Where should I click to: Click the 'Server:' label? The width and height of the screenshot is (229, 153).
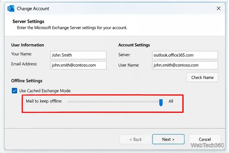click(124, 55)
